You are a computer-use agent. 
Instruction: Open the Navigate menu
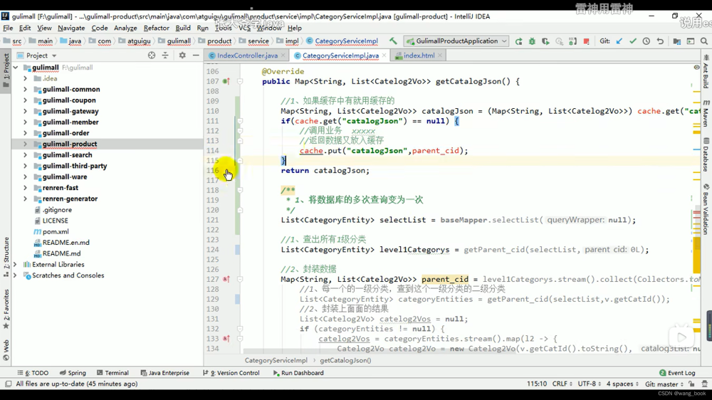(71, 28)
